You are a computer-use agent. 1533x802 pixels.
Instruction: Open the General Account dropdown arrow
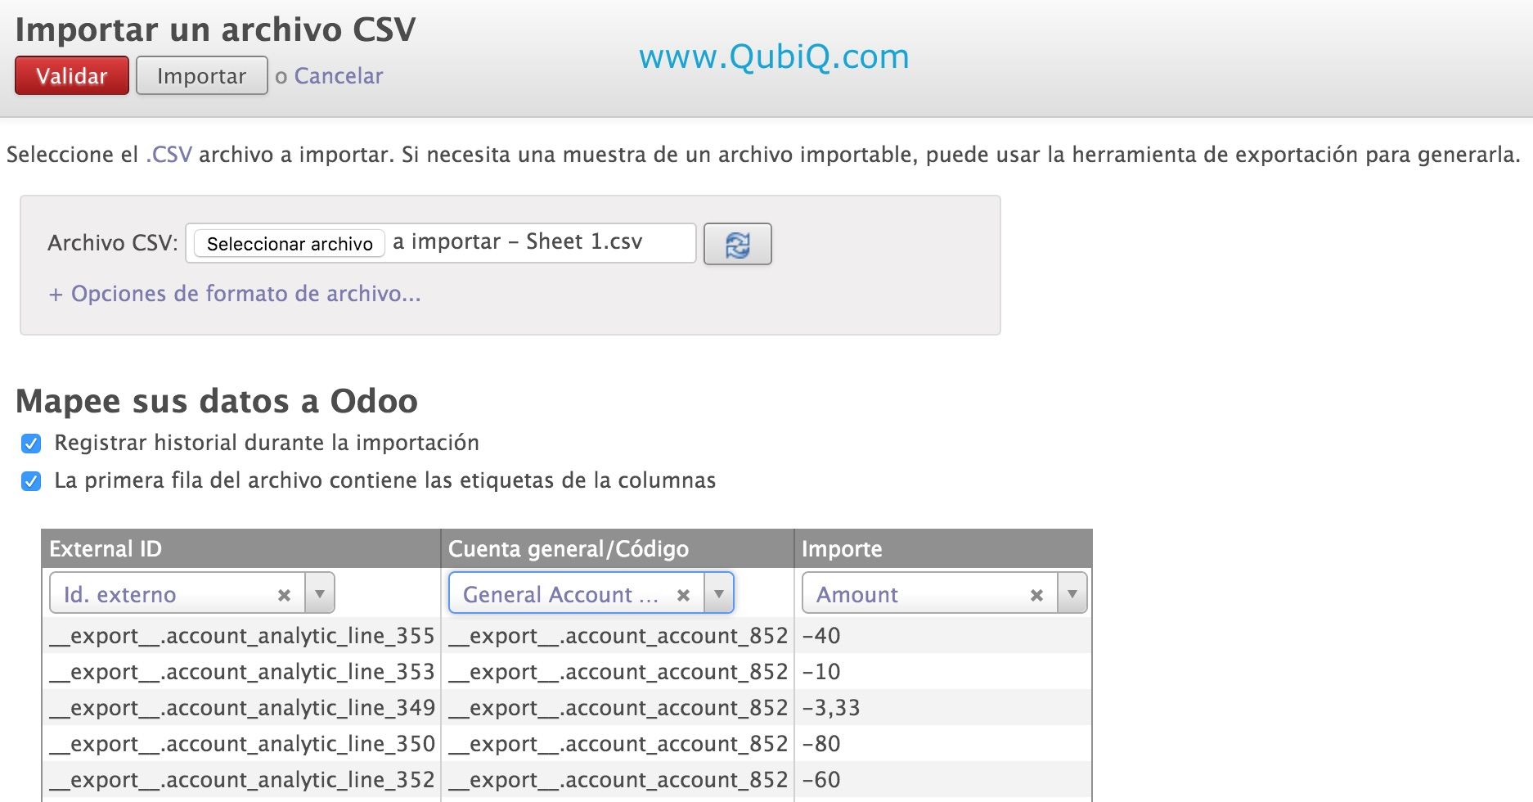click(x=718, y=594)
